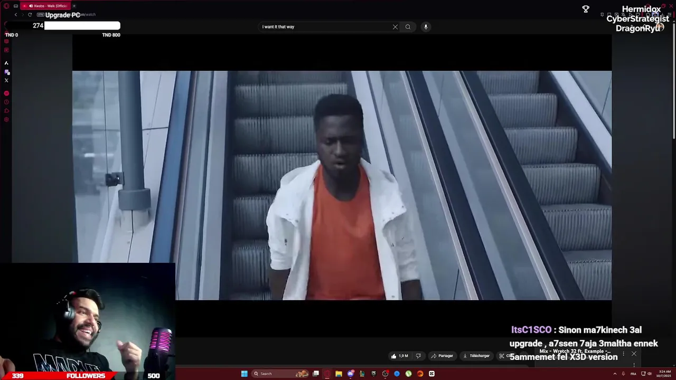
Task: Pause the Kwabs Walk video player
Action: tap(342, 185)
